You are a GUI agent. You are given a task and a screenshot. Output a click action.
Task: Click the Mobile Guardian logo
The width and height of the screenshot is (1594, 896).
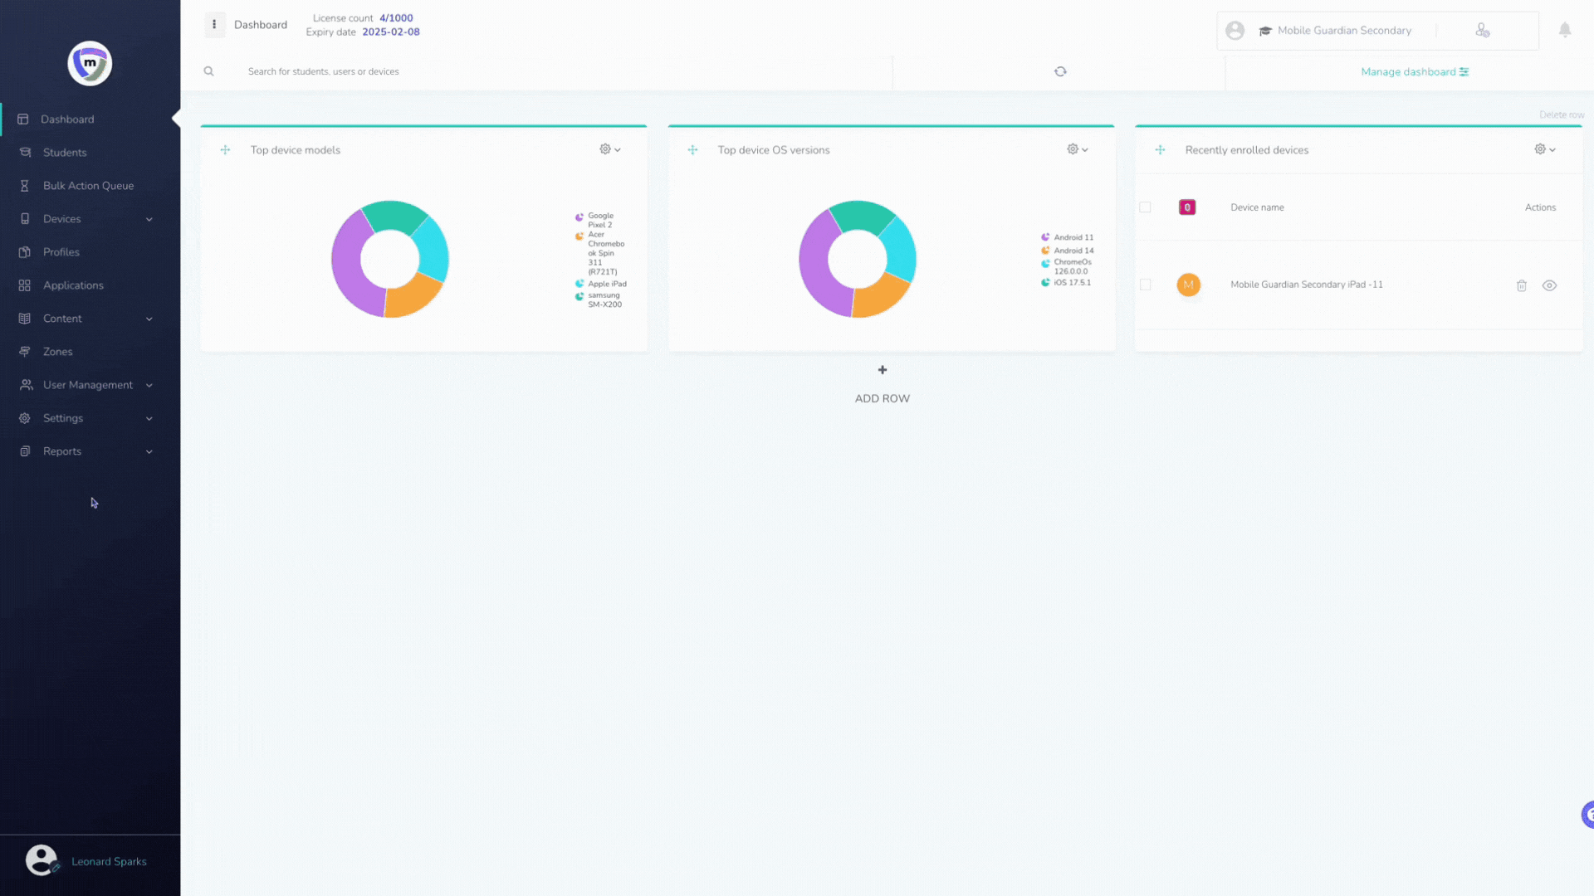[x=90, y=63]
